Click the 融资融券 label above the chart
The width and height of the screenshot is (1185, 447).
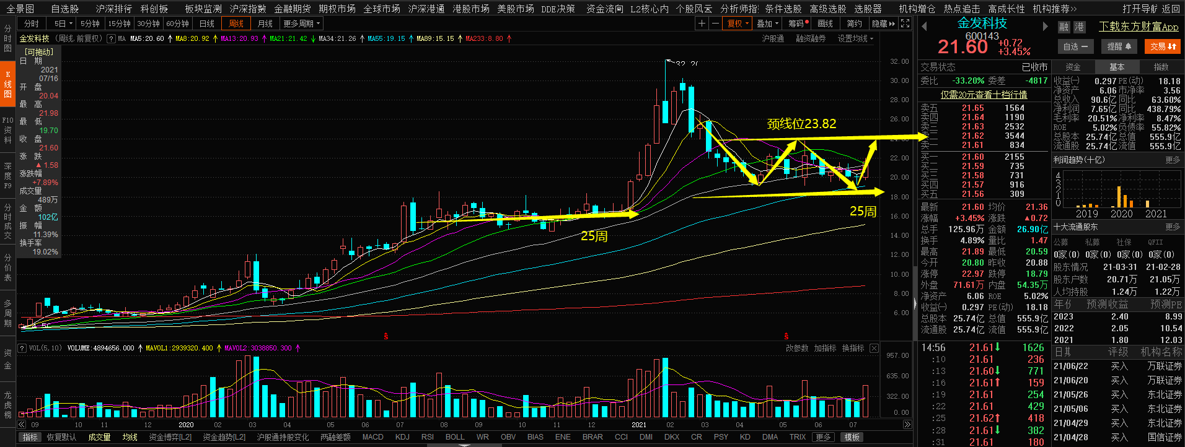click(811, 38)
